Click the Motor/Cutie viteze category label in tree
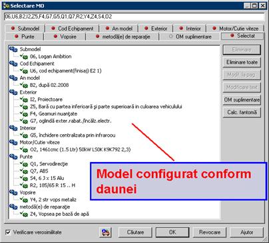This screenshot has width=269, height=243. [39, 142]
